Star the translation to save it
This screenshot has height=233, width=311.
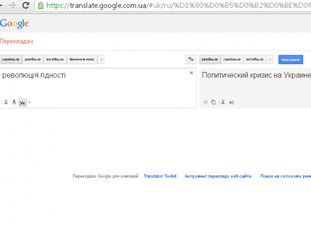pyautogui.click(x=206, y=102)
